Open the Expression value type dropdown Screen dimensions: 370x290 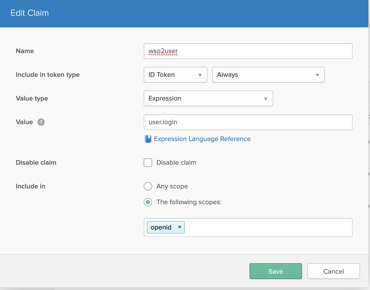point(208,98)
